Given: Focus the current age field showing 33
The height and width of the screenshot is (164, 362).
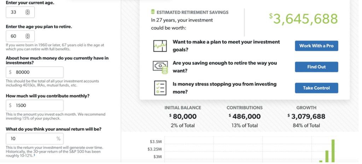Looking at the screenshot, I should point(20,12).
